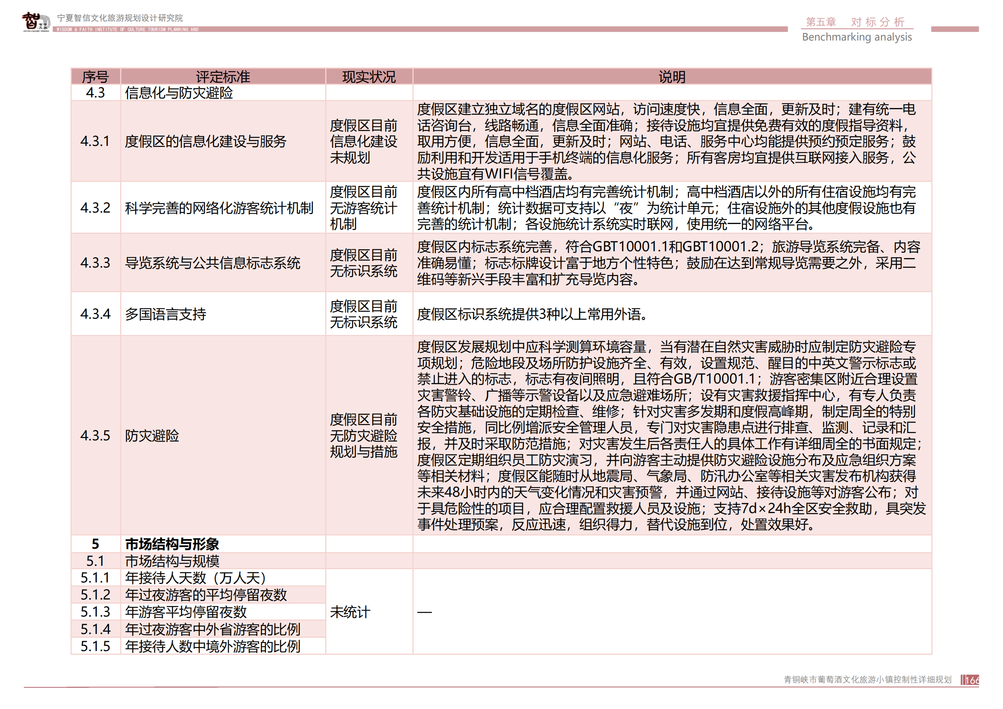Click the 防灾避险 criteria cell

pos(152,436)
